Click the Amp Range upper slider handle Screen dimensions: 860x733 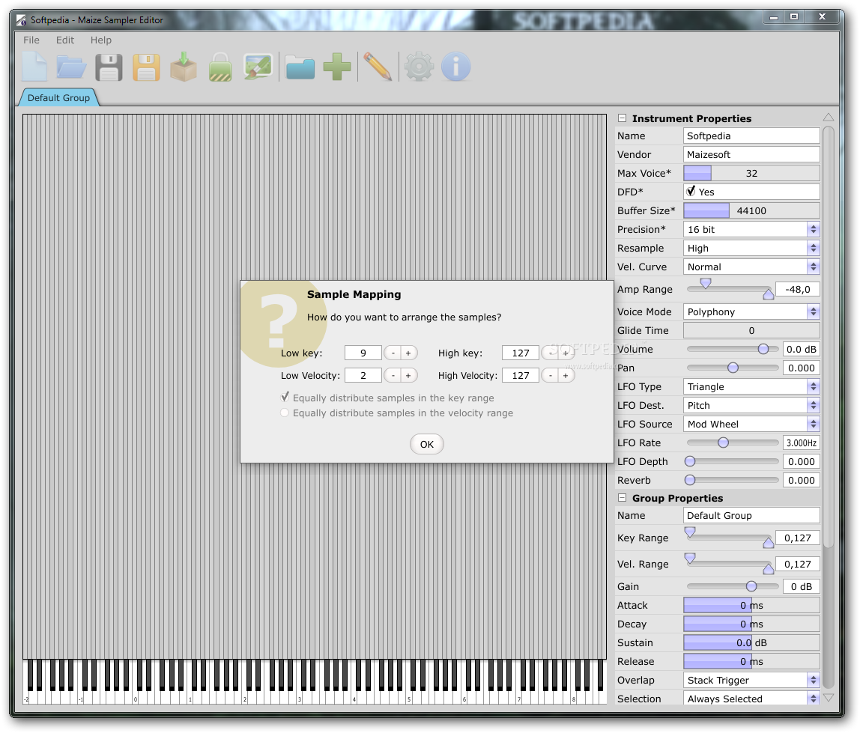pos(769,294)
